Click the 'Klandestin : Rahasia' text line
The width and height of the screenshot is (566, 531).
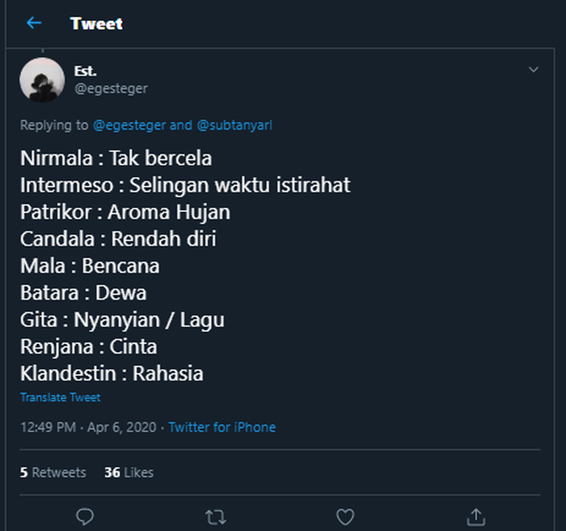[x=112, y=373]
